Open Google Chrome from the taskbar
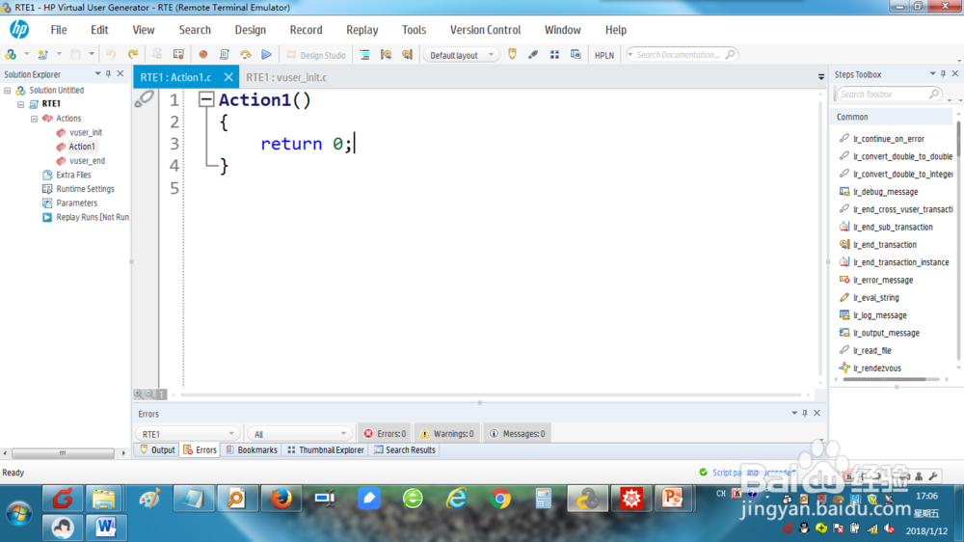Image resolution: width=964 pixels, height=542 pixels. (499, 499)
